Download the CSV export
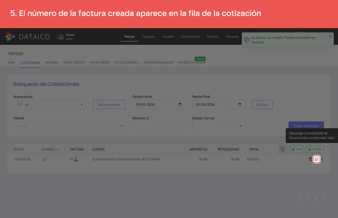Image resolution: width=338 pixels, height=218 pixels. [297, 149]
